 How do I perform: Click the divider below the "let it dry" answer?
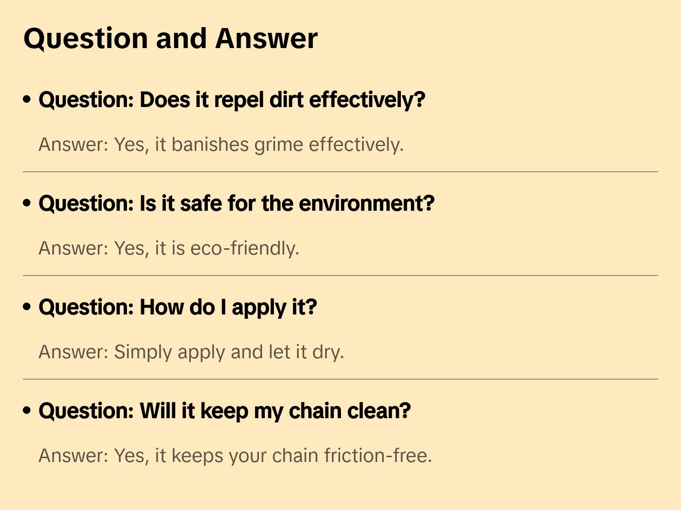coord(340,379)
